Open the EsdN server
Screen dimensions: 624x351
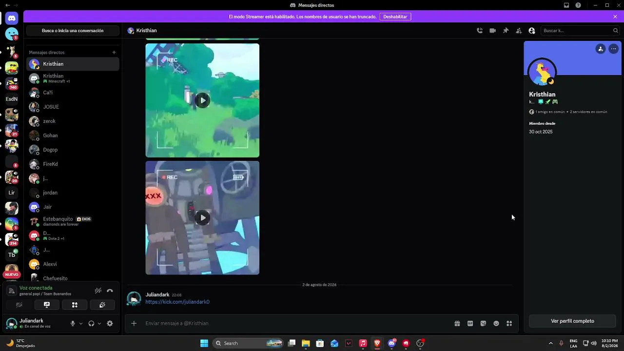[12, 99]
